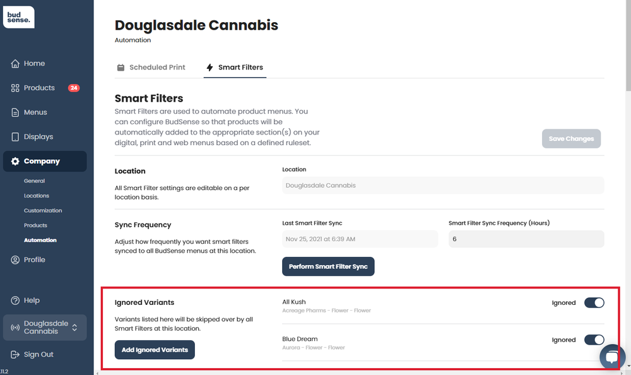This screenshot has width=631, height=375.
Task: Click the Products grid icon in sidebar
Action: pos(15,88)
